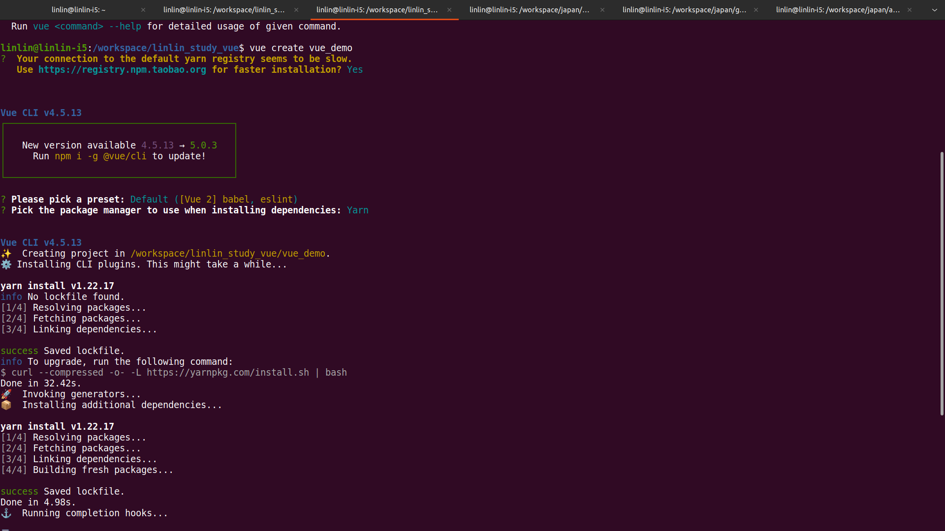This screenshot has width=945, height=531.
Task: Close the /workspace/japan/a... tab
Action: click(x=910, y=10)
